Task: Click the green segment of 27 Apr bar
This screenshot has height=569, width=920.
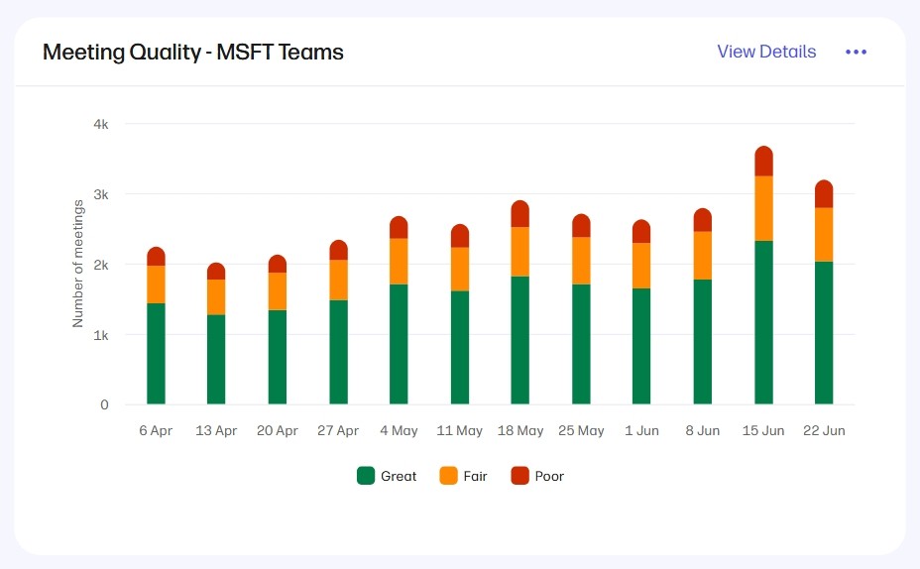Action: pyautogui.click(x=338, y=352)
